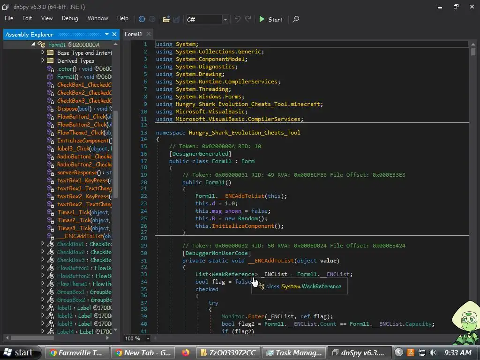480x360 pixels.
Task: Switch to 7zO033972CC folder taskbar window
Action: (x=228, y=352)
